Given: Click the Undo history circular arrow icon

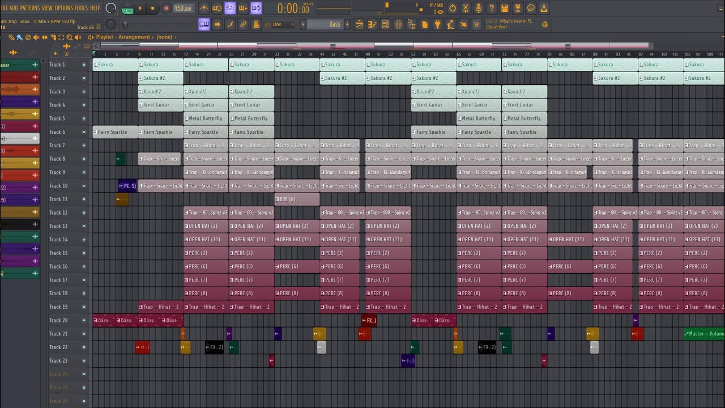Looking at the screenshot, I should coord(453,8).
